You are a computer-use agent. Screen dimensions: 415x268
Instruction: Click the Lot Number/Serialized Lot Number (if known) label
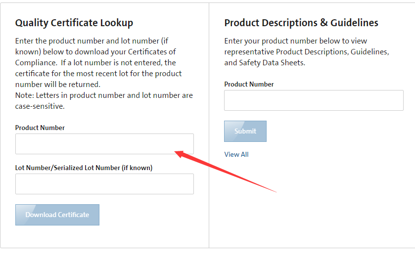pos(84,168)
